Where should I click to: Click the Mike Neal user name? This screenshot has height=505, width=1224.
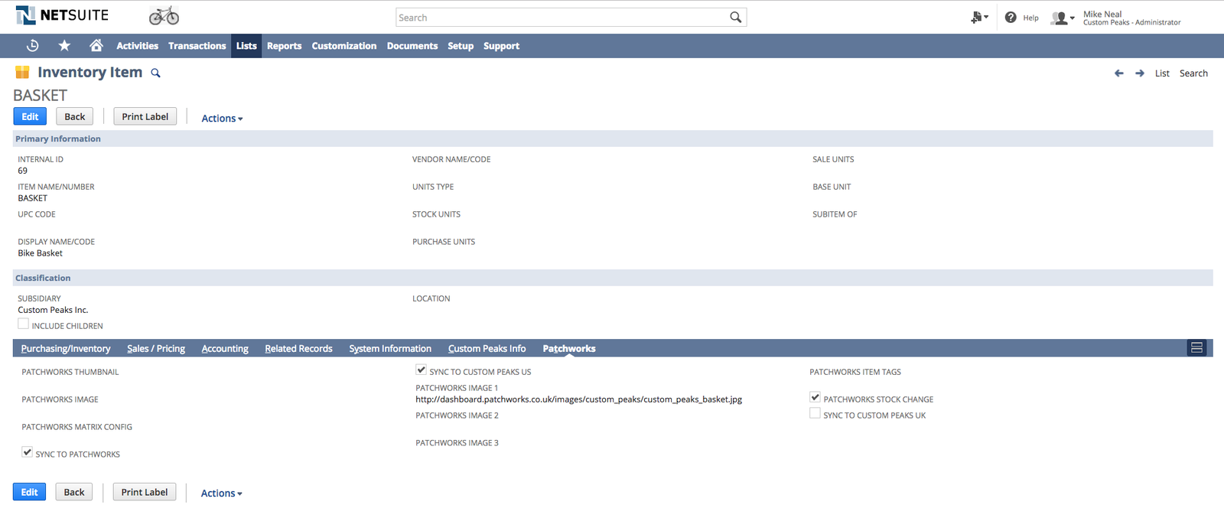[1102, 14]
